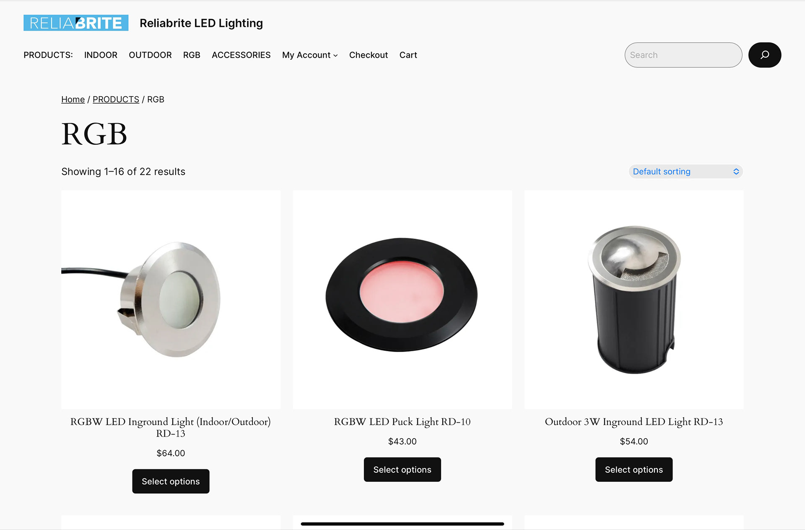This screenshot has height=530, width=805.
Task: Click inside the Search text field
Action: pos(683,55)
